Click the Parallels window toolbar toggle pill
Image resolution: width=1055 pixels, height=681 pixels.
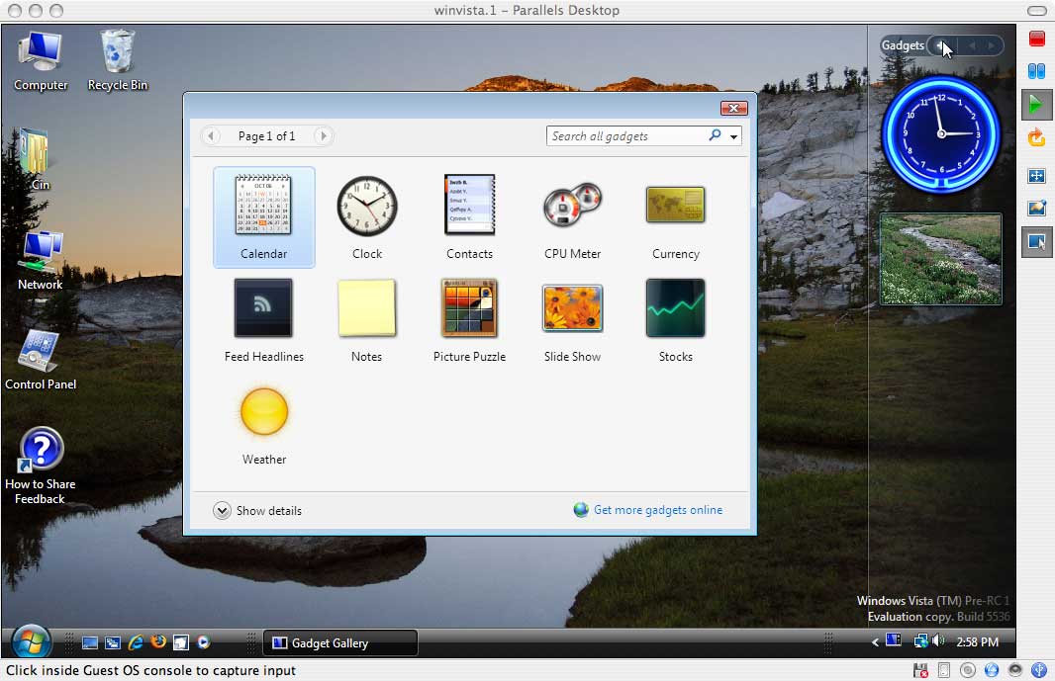click(x=1037, y=11)
